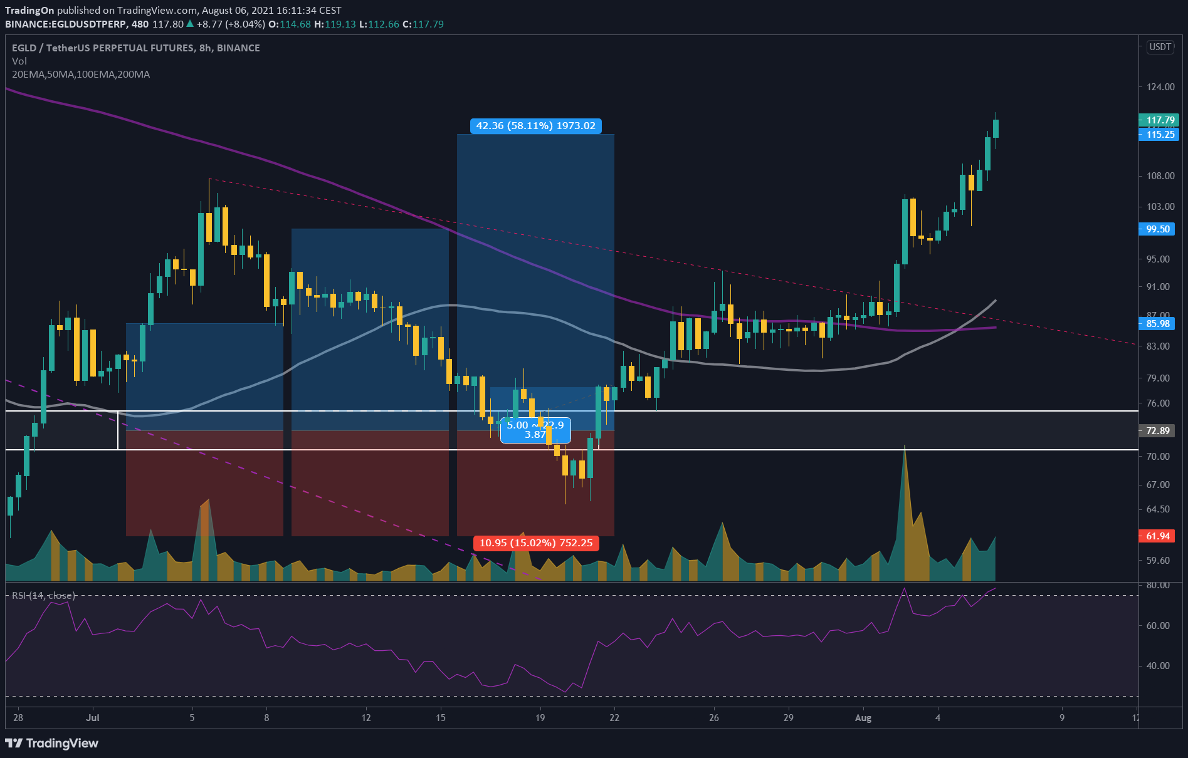
Task: Click the blue price tag 85.98
Action: coord(1157,324)
